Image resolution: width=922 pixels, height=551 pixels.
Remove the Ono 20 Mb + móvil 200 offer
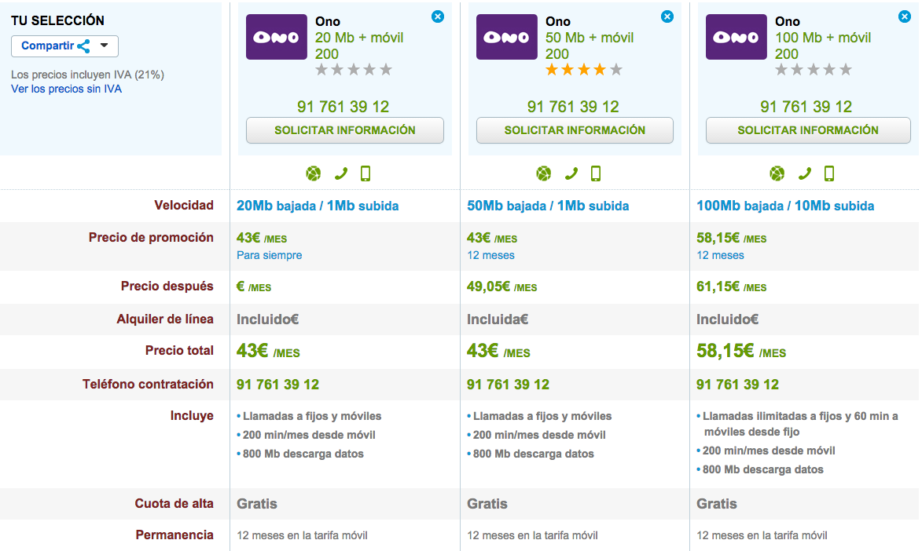tap(438, 16)
